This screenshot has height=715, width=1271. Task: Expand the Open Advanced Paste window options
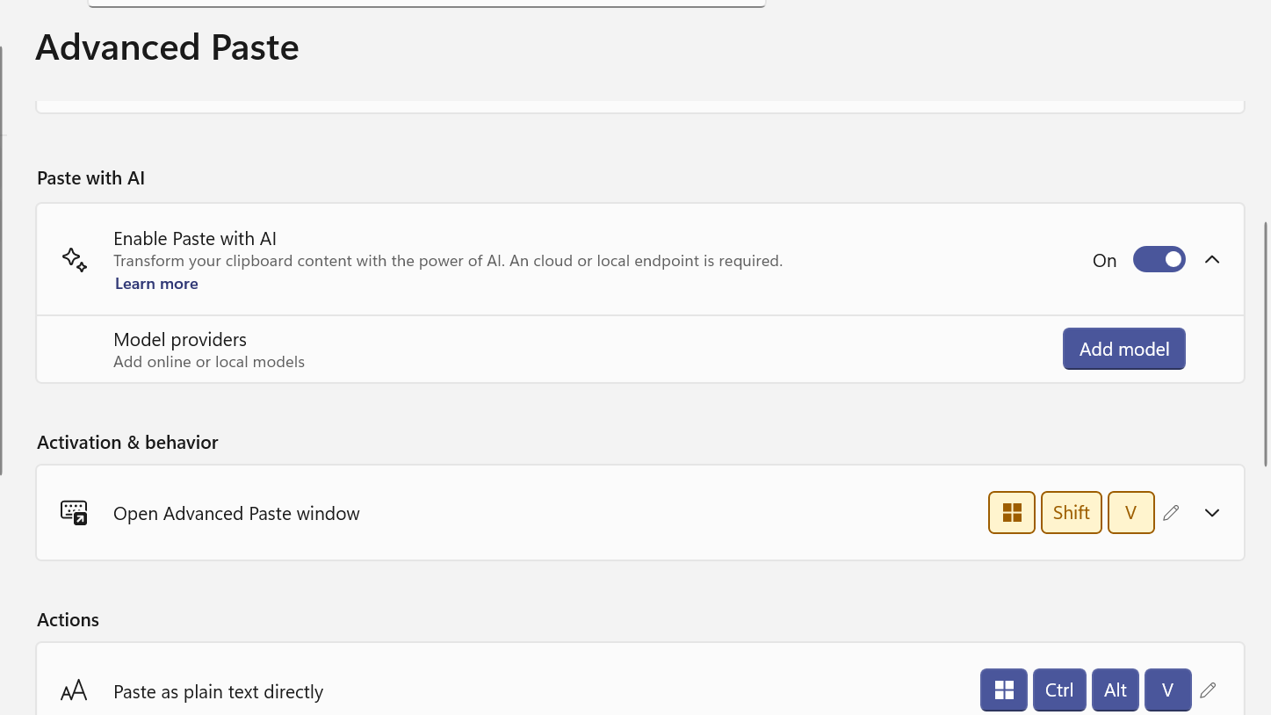point(1212,513)
